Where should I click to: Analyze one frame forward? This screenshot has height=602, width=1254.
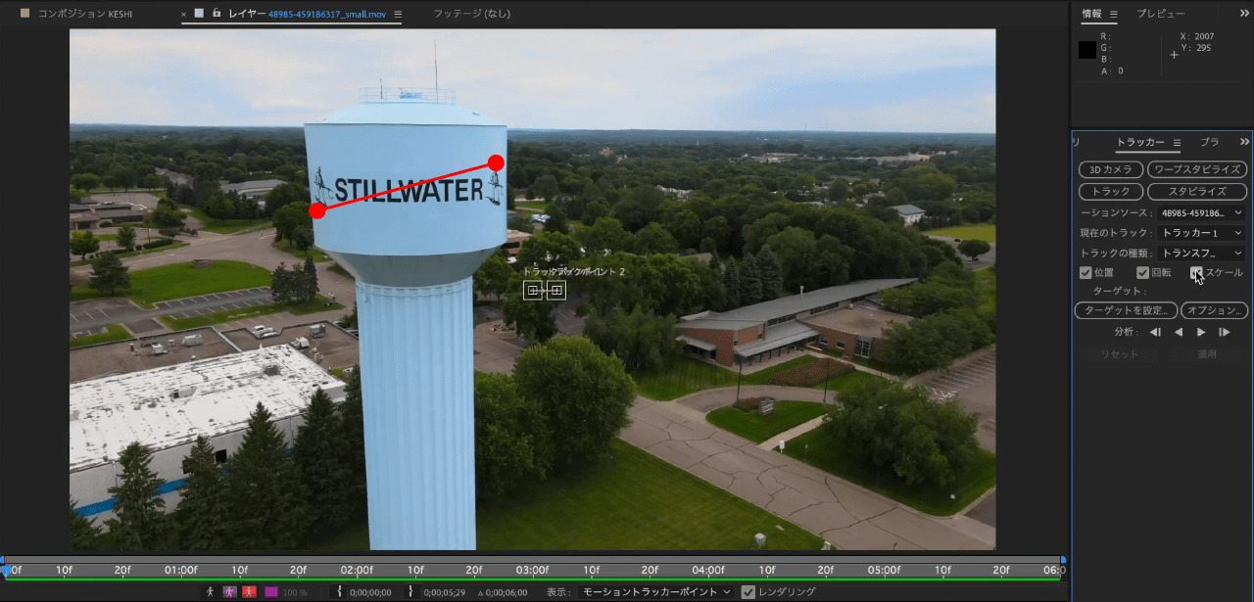1225,332
